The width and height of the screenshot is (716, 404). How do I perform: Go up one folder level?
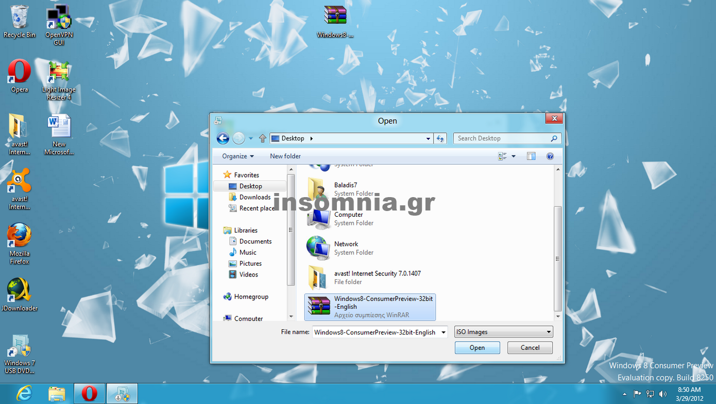[263, 138]
